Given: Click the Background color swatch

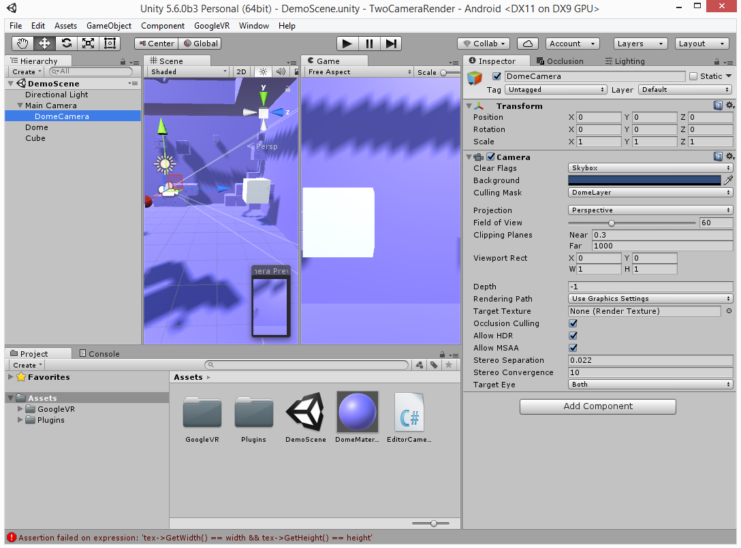Looking at the screenshot, I should (x=644, y=180).
